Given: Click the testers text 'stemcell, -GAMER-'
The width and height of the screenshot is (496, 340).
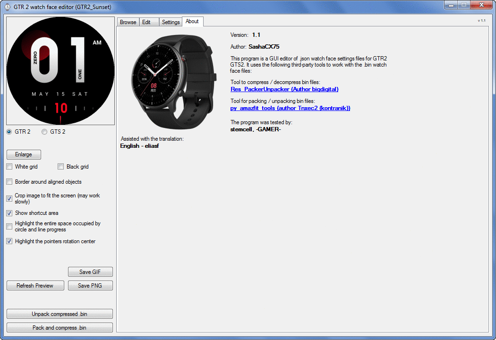Looking at the screenshot, I should coord(256,129).
